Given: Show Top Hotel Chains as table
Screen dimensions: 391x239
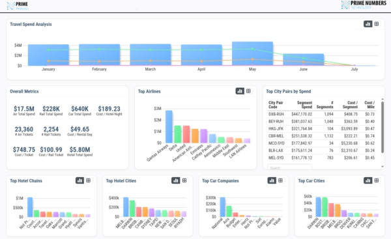Looking at the screenshot, I should (x=88, y=180).
